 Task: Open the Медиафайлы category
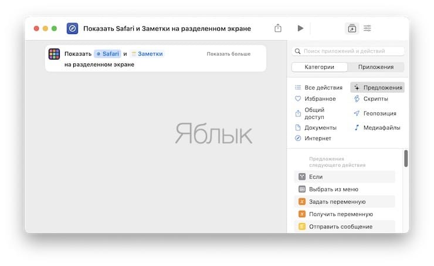click(377, 128)
